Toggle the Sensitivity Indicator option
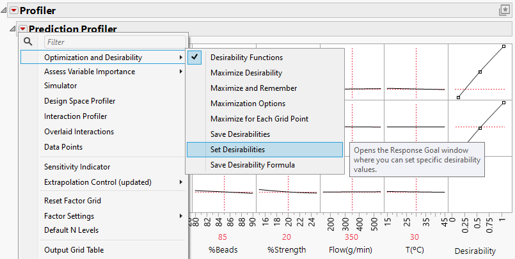Screen dimensions: 515x259 tap(77, 167)
